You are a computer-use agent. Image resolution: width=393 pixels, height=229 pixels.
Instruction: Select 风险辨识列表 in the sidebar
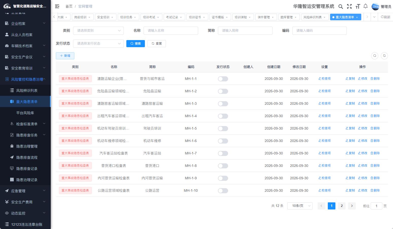(25, 91)
